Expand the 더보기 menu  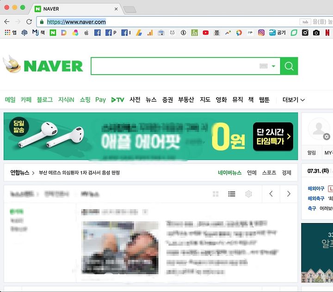pyautogui.click(x=294, y=99)
